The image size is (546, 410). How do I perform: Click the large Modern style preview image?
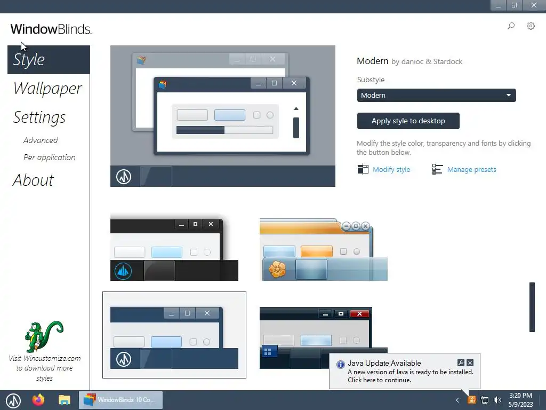pyautogui.click(x=223, y=116)
